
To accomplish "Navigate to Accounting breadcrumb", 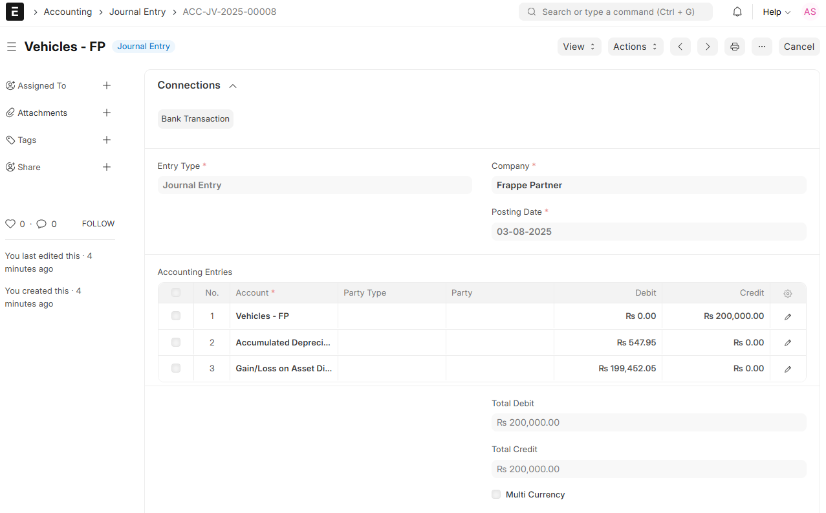I will click(68, 12).
